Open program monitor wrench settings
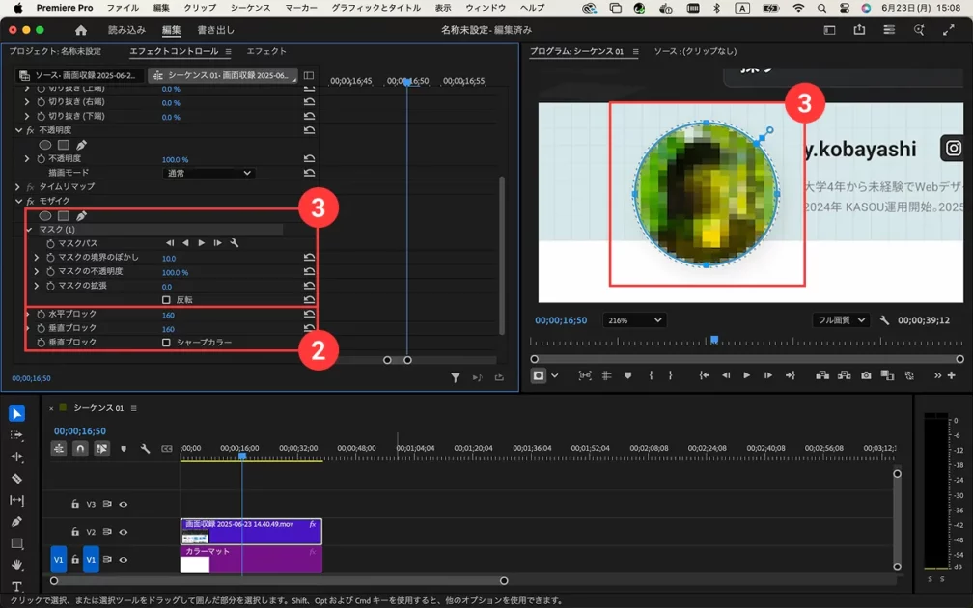 pos(884,320)
